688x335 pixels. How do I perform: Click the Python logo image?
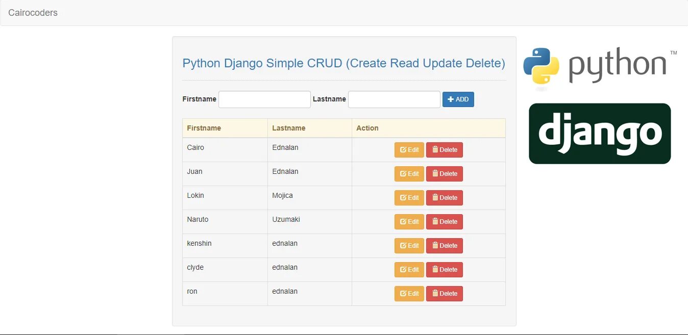click(x=600, y=66)
